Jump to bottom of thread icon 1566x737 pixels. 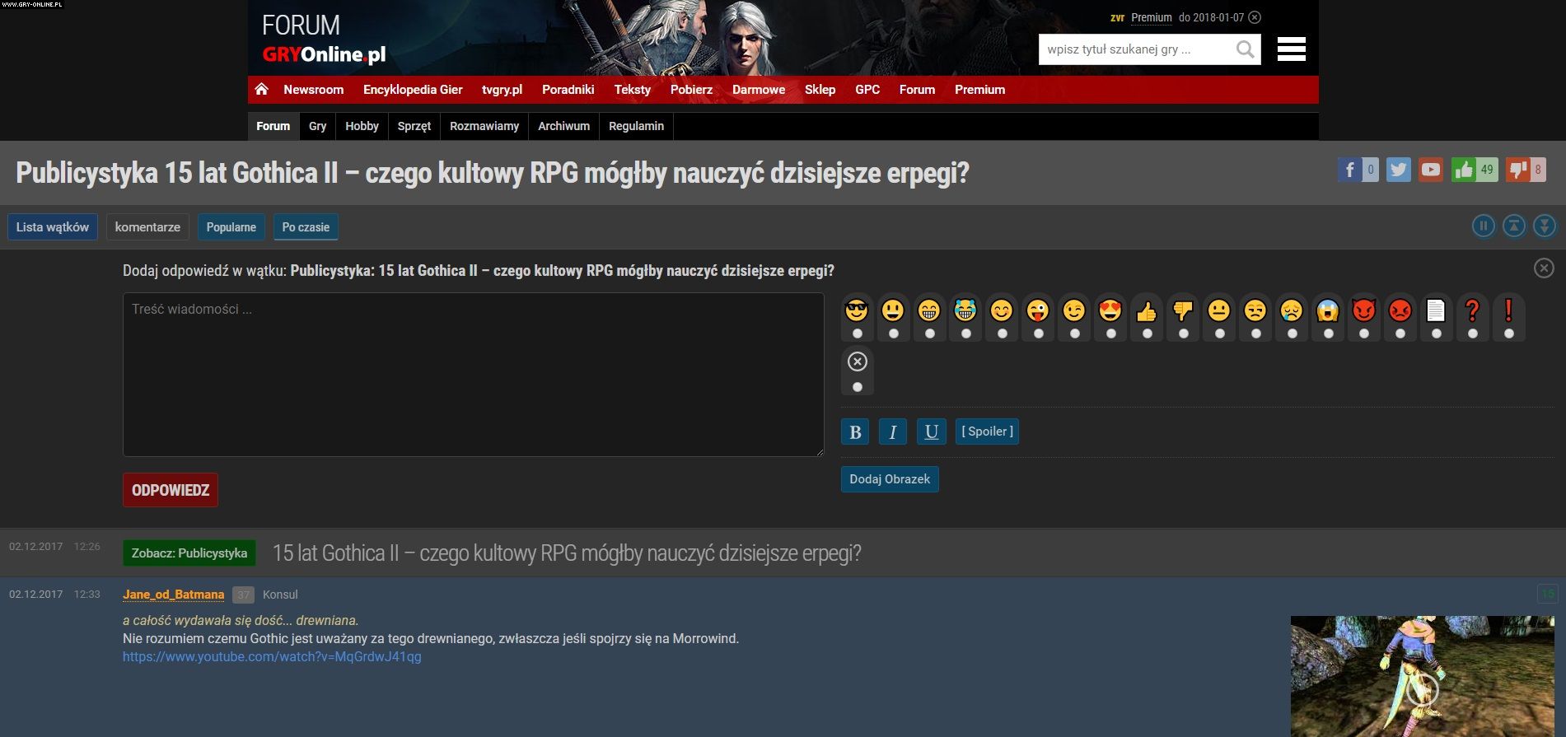click(x=1545, y=226)
